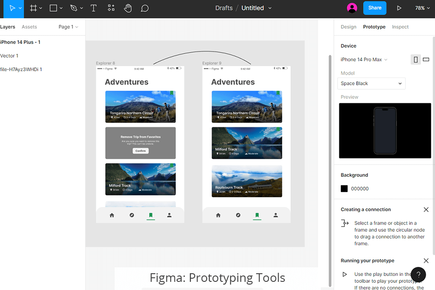Click green bookmark on Milford card, Explorer 9
435x290 pixels.
(x=278, y=129)
